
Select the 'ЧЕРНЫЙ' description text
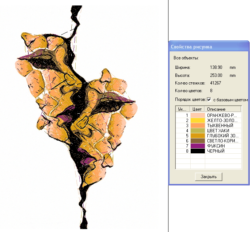[x=215, y=151]
